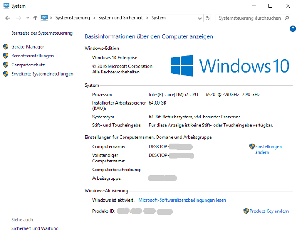Open Sicherheit und Wartung link
This screenshot has width=297, height=239.
point(35,228)
